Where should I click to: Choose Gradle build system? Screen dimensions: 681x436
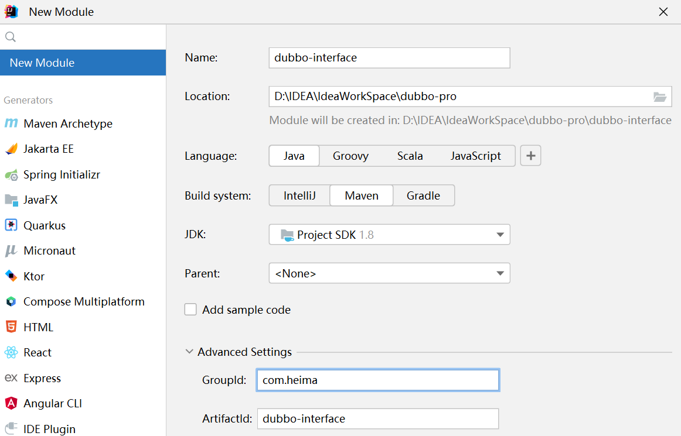[x=424, y=195]
